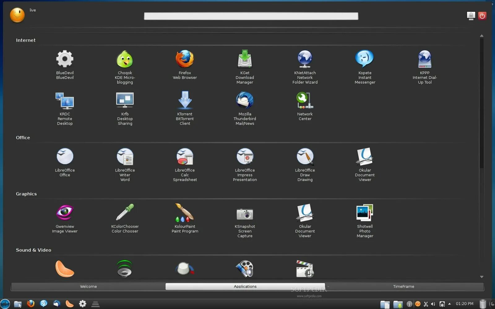Open LibreOffice Writer
495x309 pixels.
point(125,164)
